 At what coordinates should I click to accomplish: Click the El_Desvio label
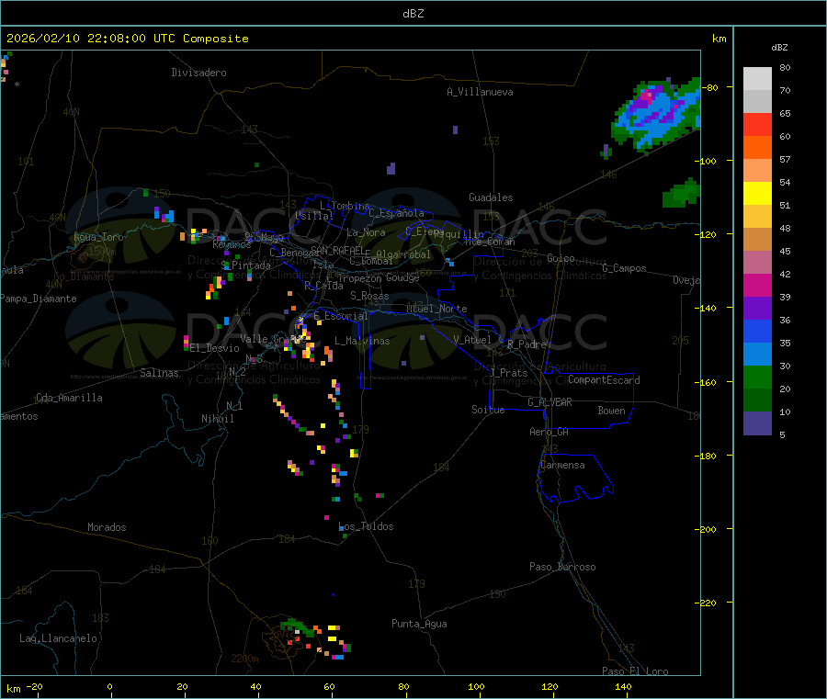tap(215, 348)
